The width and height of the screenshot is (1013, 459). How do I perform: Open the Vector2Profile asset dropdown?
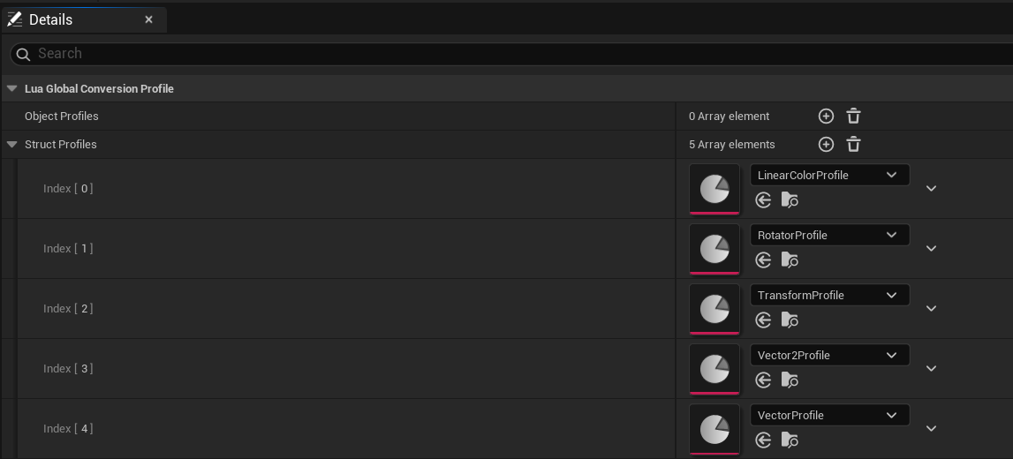tap(829, 355)
